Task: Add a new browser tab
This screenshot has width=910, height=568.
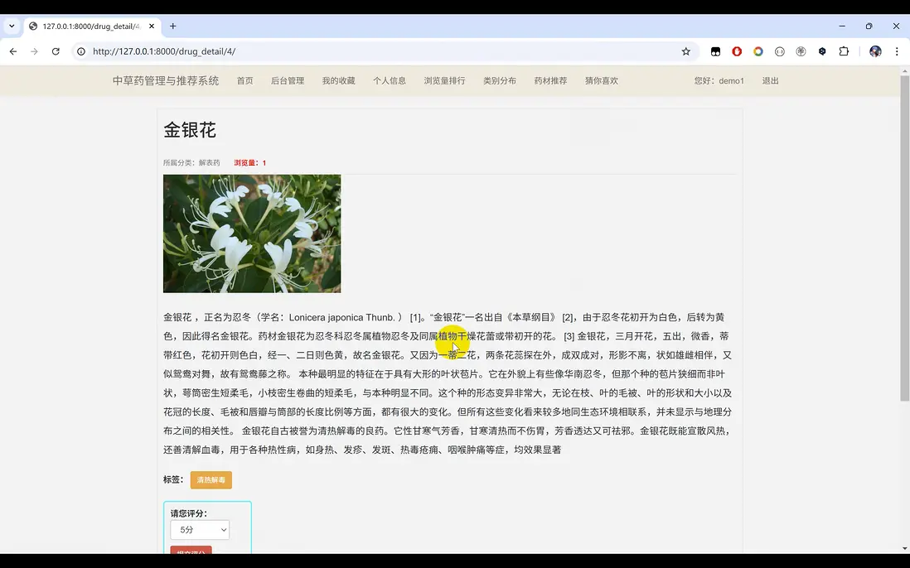Action: (x=173, y=26)
